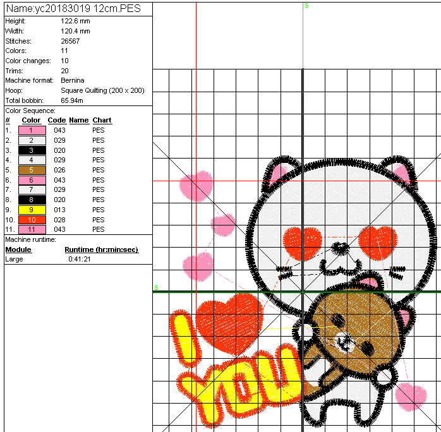Click the runtime value 0:41:21
441x432 pixels.
coord(80,259)
